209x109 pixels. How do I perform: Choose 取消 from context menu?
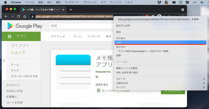160,32
